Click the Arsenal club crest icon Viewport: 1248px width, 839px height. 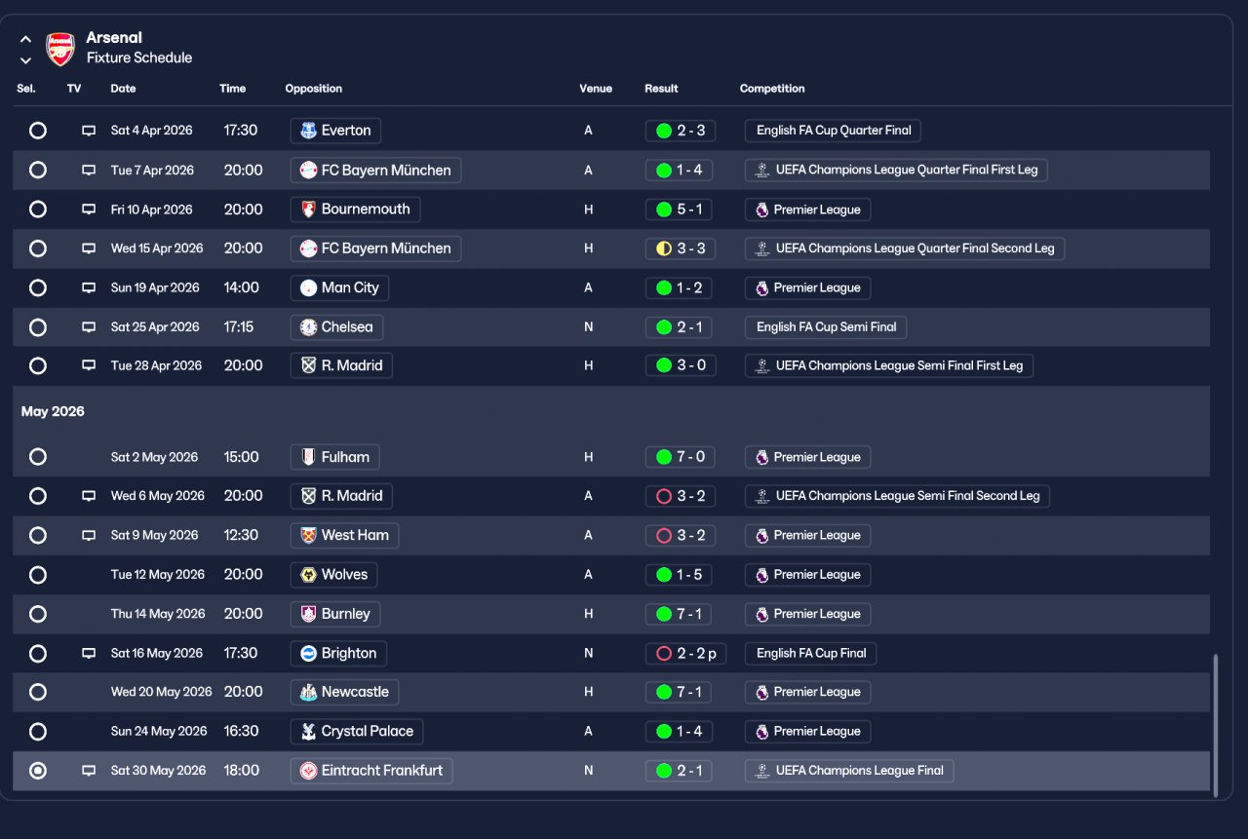pos(60,49)
